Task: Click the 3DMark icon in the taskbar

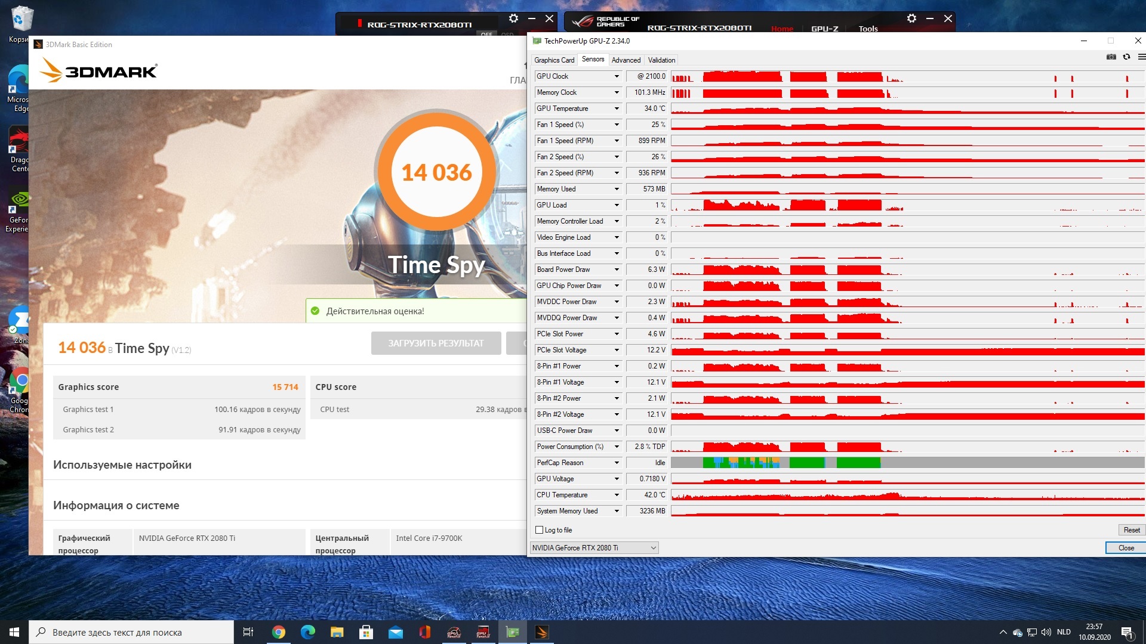Action: 542,632
